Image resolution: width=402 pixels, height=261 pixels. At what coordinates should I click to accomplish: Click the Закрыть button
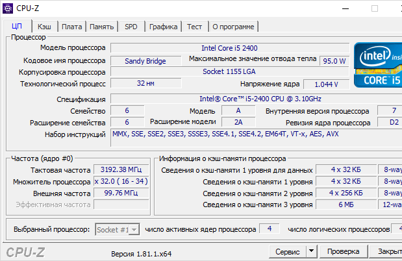386,251
